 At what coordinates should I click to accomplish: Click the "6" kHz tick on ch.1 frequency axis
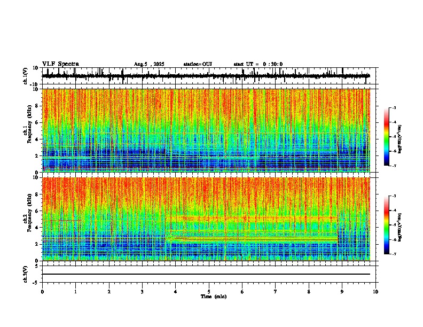tap(37, 122)
